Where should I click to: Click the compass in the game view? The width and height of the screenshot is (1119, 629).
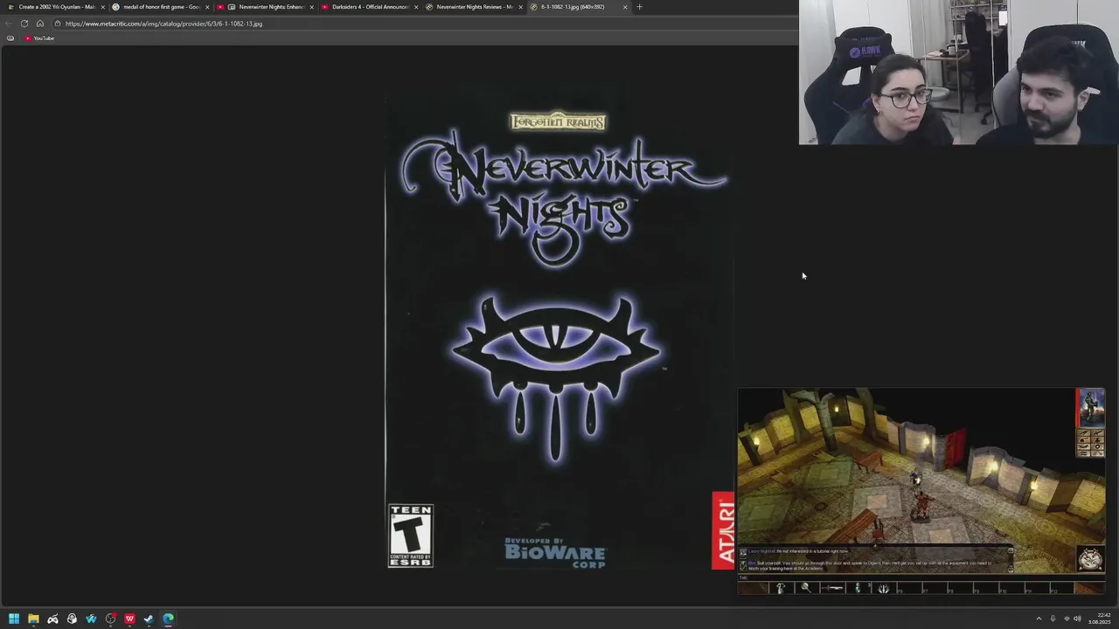coord(1090,559)
